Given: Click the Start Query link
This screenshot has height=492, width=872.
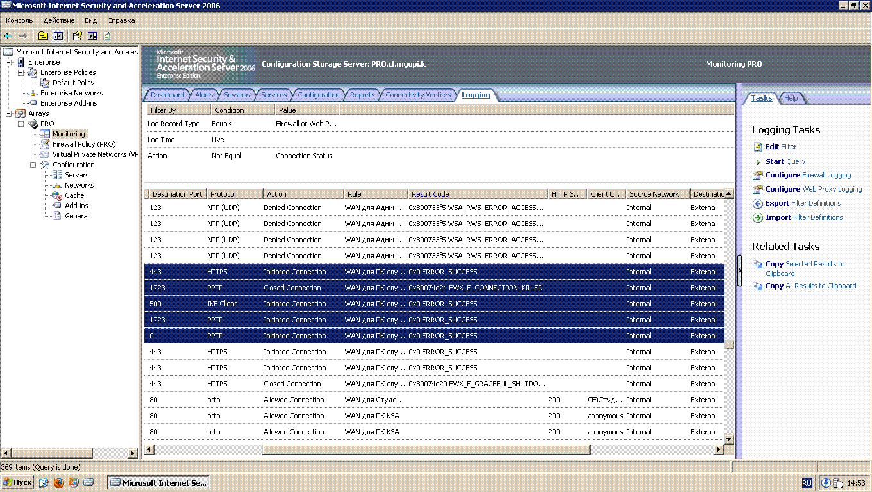Looking at the screenshot, I should pos(785,161).
